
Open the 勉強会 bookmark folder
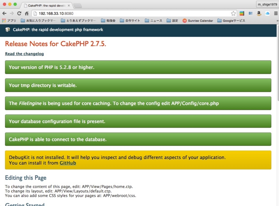tap(108, 21)
